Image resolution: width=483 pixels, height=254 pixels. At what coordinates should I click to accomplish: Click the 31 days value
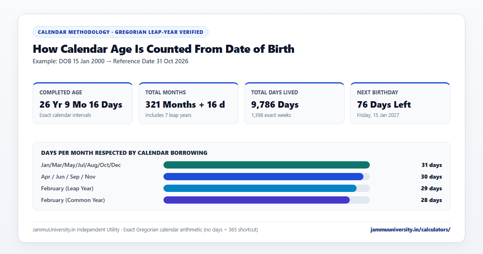[x=432, y=165]
